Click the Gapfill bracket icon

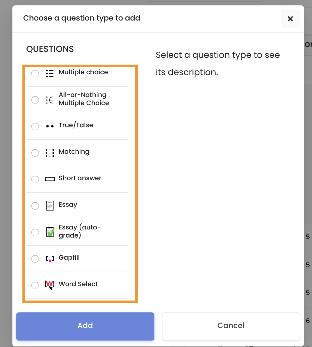coord(50,259)
